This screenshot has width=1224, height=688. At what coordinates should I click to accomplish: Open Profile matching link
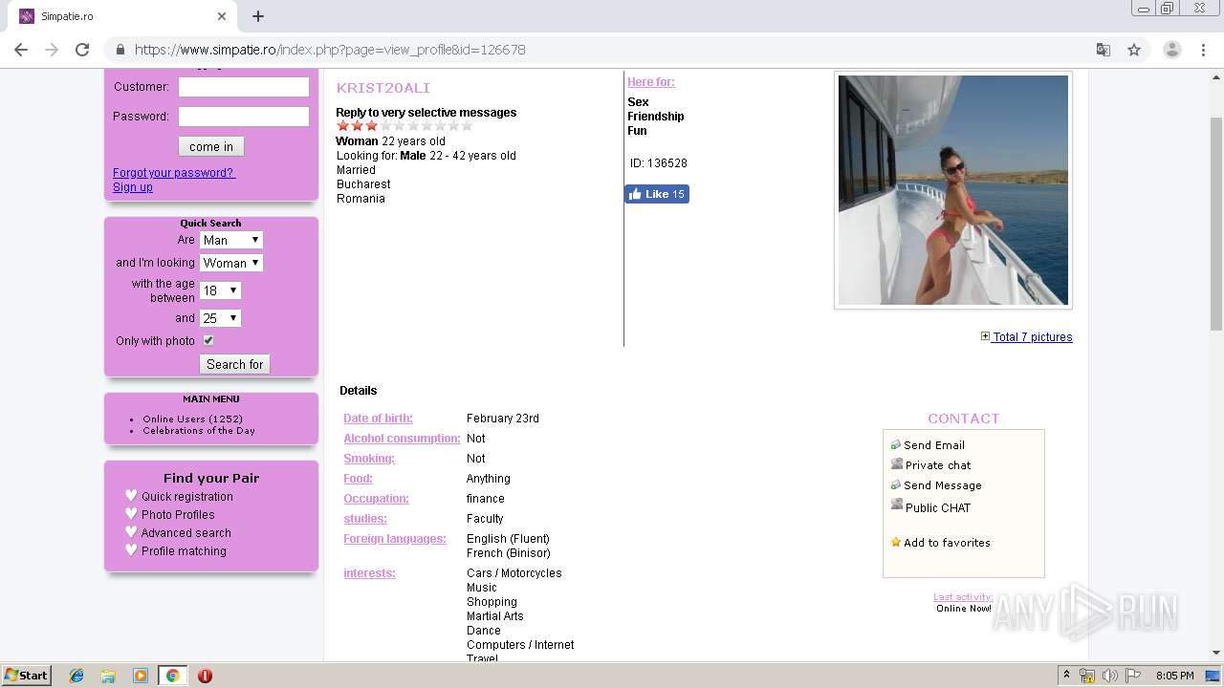click(x=184, y=550)
